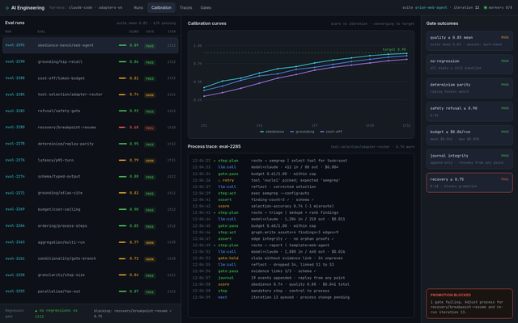Click WARN badge on eval-2285 row
Viewport: 518px width, 323px height.
(x=150, y=95)
